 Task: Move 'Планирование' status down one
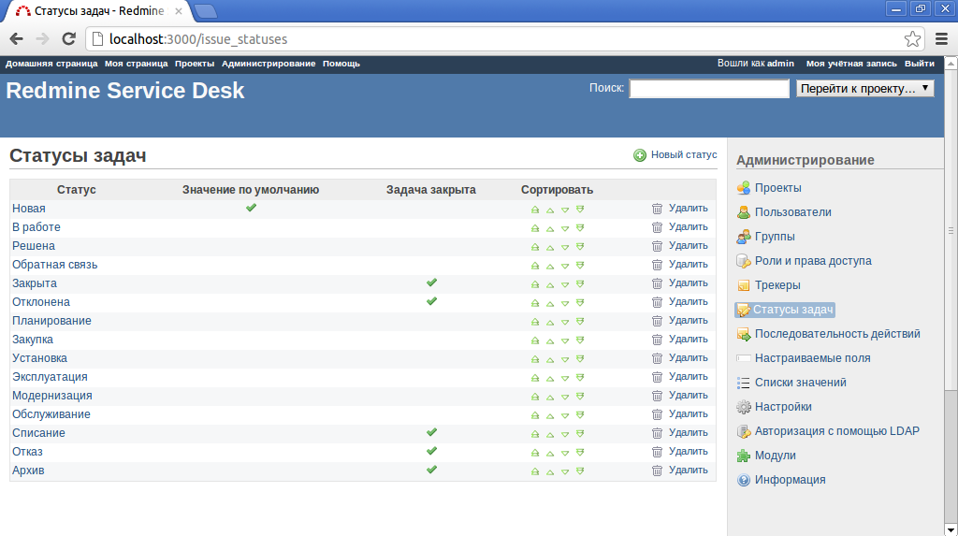[565, 322]
